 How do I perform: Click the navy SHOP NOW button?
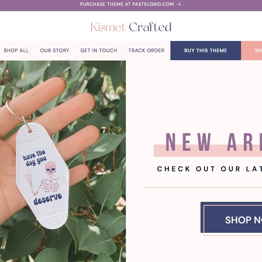pyautogui.click(x=231, y=217)
